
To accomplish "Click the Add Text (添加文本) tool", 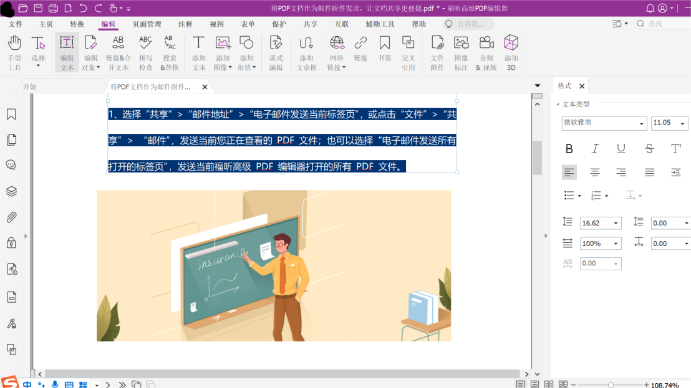I will click(x=198, y=52).
